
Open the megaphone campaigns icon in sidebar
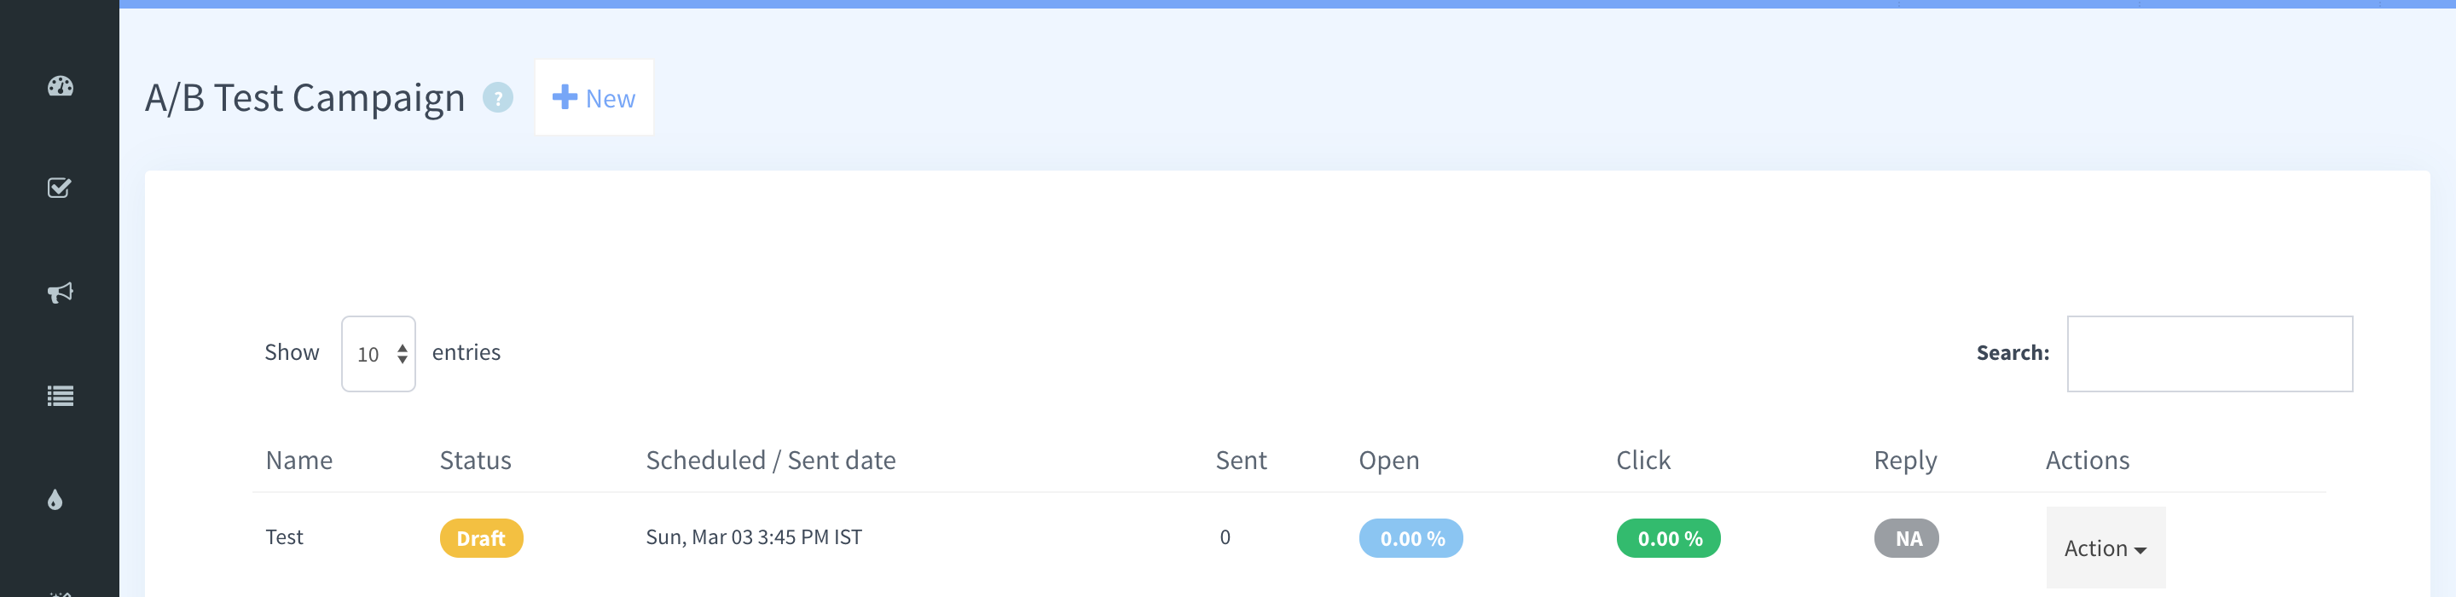(x=60, y=292)
